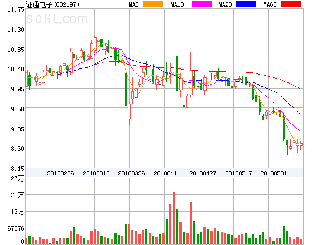Click the 20180411 date label
335x245 pixels.
pyautogui.click(x=167, y=173)
